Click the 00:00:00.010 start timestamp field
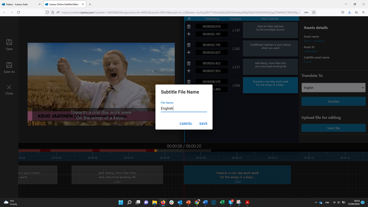 pyautogui.click(x=212, y=26)
